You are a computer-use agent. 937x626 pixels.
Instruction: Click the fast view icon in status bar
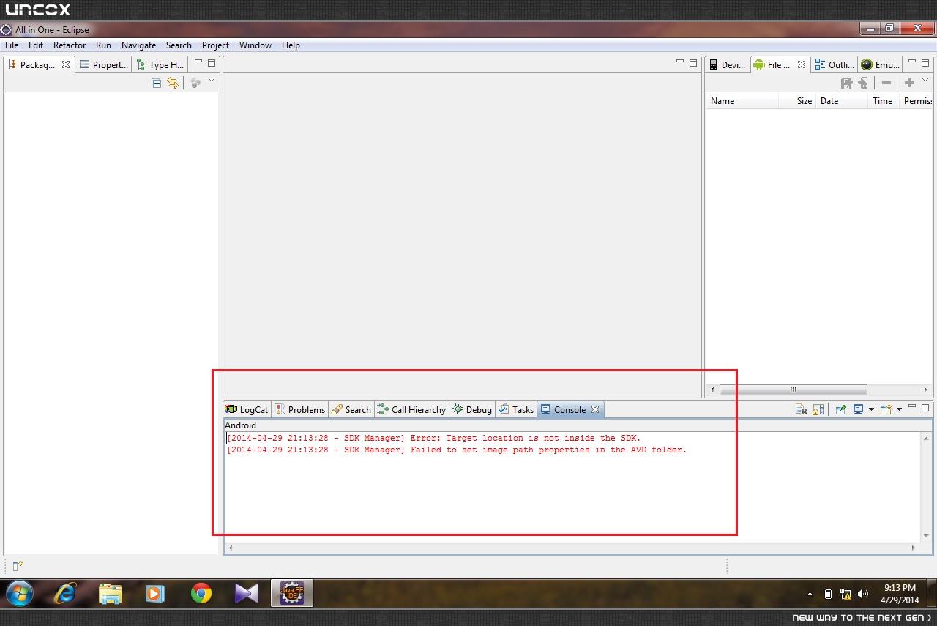(18, 565)
